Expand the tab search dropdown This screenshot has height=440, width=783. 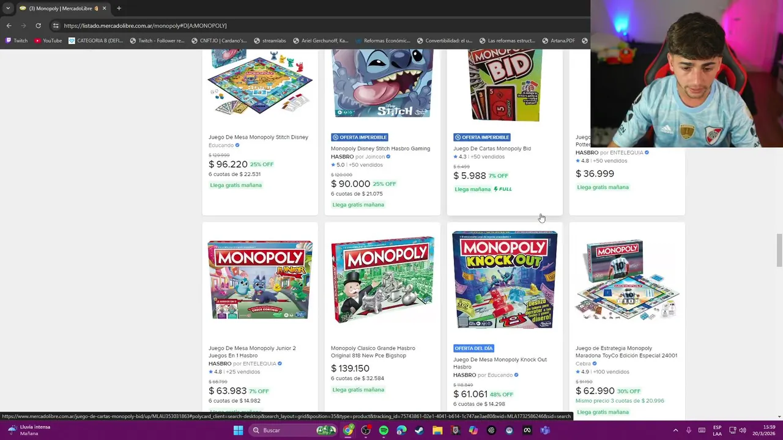point(8,8)
